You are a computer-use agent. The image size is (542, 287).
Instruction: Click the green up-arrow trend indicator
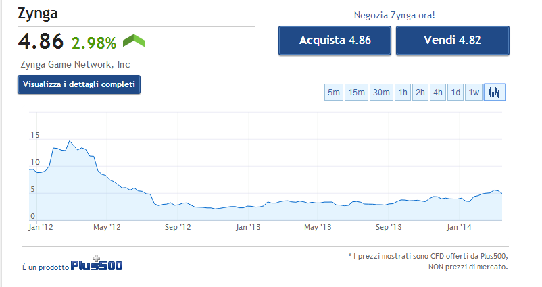point(134,41)
